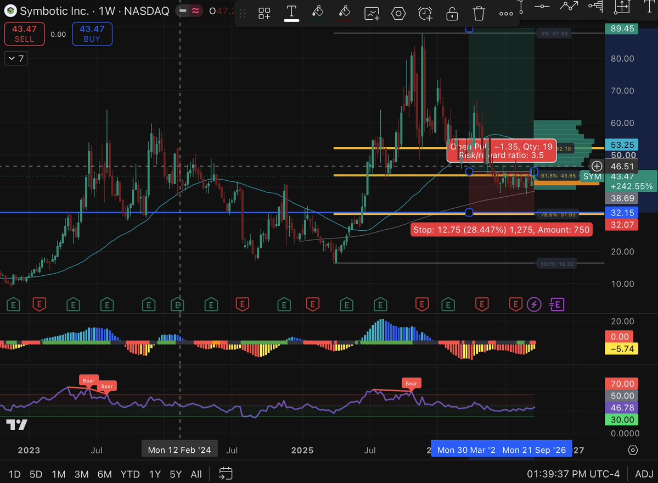658x483 pixels.
Task: Select the 3M time range
Action: pyautogui.click(x=81, y=474)
